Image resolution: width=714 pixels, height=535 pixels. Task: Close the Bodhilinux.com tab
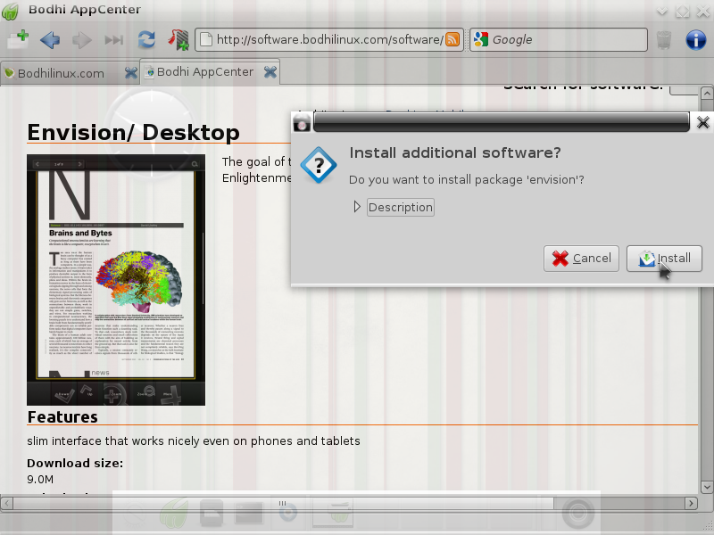[131, 73]
